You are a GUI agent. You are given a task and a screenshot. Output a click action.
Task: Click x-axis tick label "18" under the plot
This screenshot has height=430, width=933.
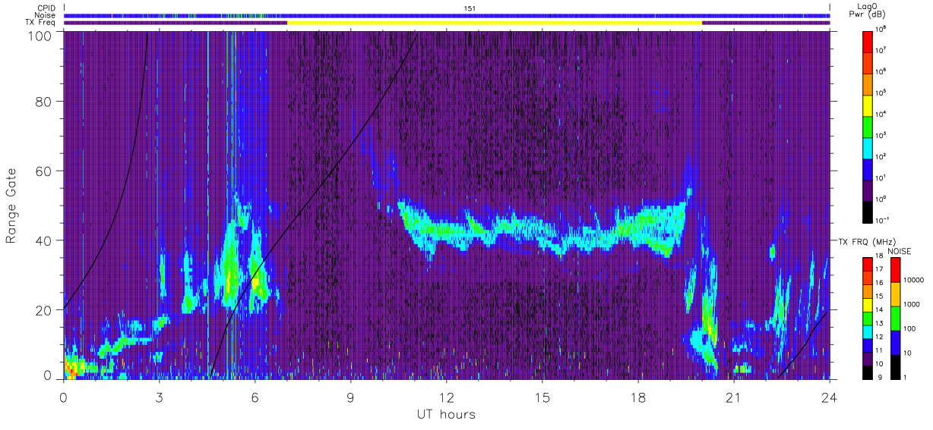click(637, 397)
